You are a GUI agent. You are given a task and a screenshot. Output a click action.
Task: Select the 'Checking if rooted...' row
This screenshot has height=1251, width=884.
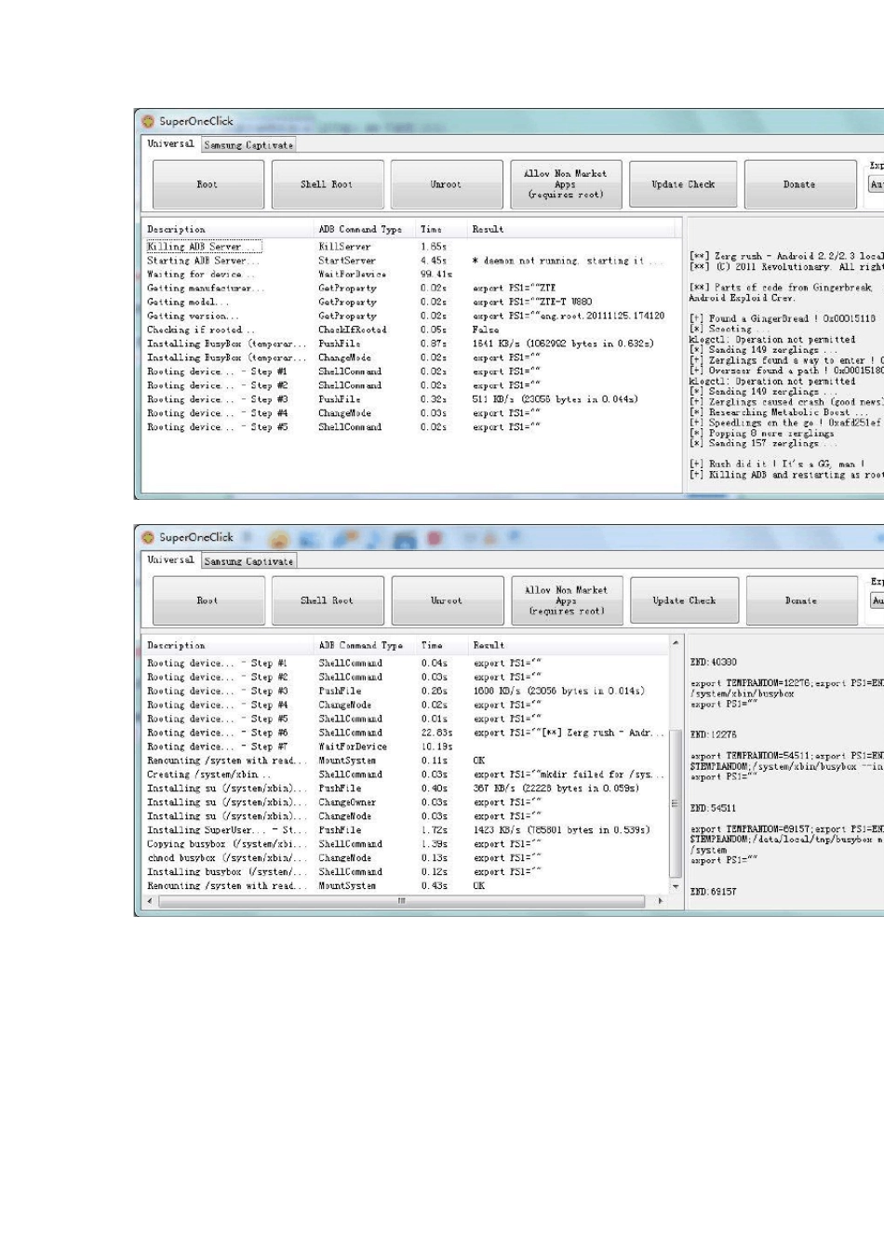click(x=409, y=330)
